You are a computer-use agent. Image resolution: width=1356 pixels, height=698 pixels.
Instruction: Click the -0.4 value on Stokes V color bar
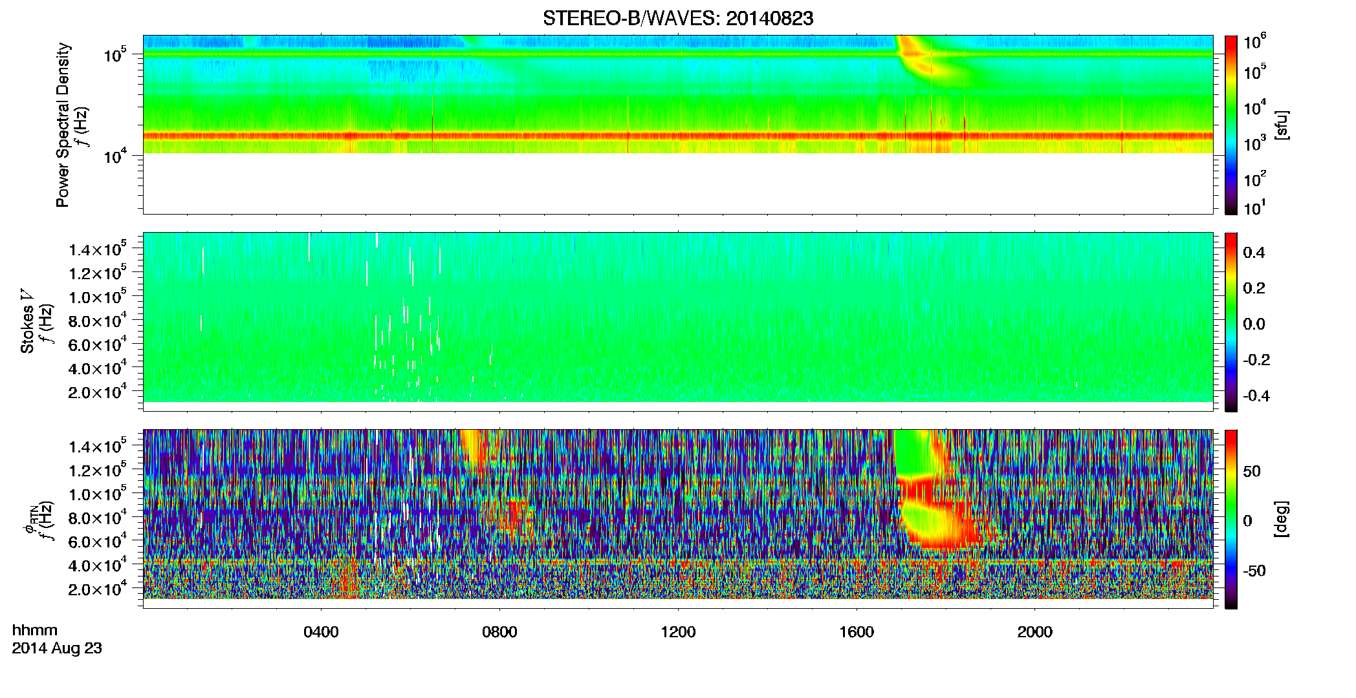tap(1256, 396)
